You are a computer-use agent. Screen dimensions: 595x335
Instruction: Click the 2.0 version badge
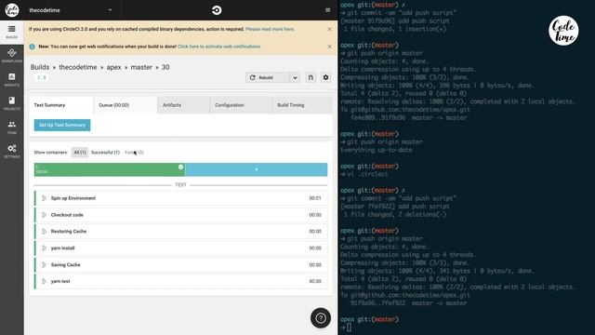click(41, 78)
